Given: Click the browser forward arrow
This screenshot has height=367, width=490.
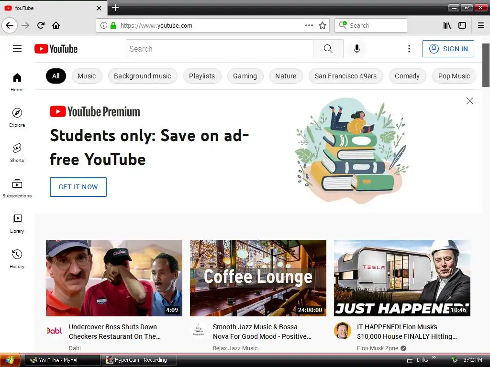Looking at the screenshot, I should click(25, 25).
